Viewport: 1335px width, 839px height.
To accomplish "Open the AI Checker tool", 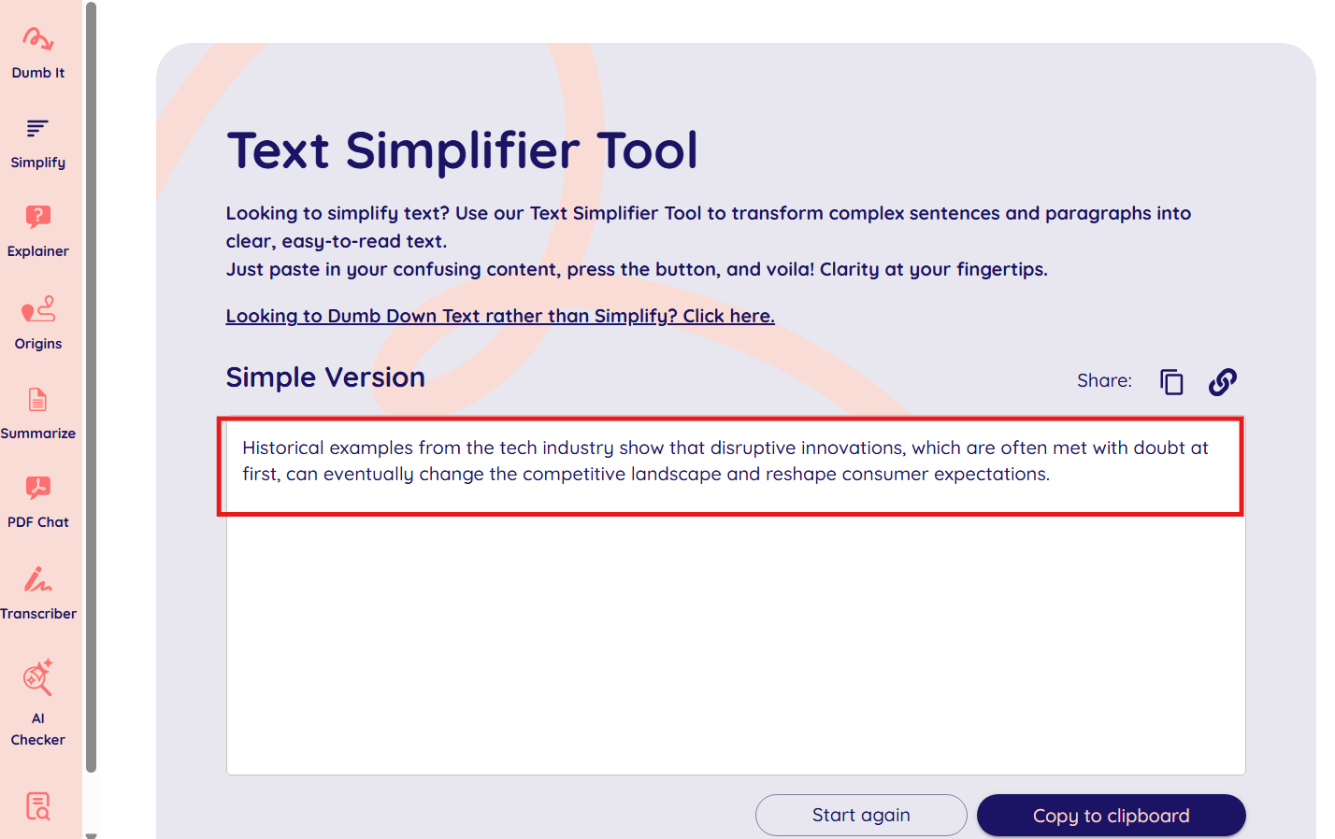I will (x=38, y=703).
